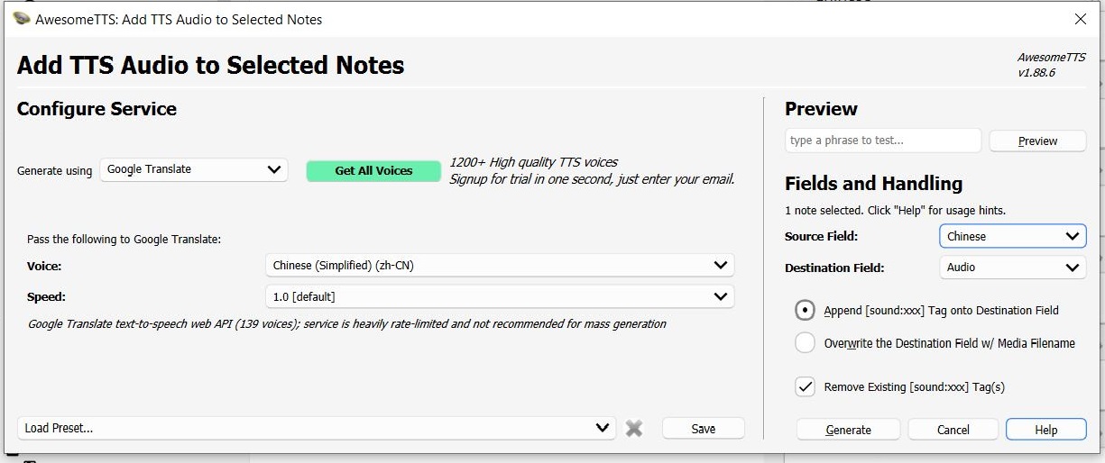Image resolution: width=1105 pixels, height=463 pixels.
Task: Click the Speed dropdown chevron arrow
Action: coord(720,296)
